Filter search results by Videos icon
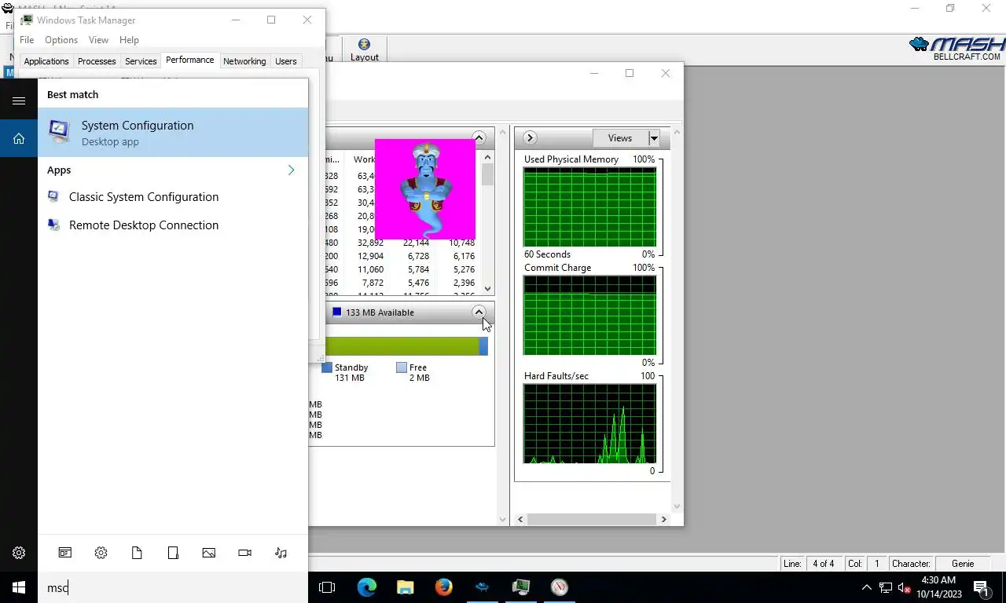The width and height of the screenshot is (1006, 603). pyautogui.click(x=244, y=553)
